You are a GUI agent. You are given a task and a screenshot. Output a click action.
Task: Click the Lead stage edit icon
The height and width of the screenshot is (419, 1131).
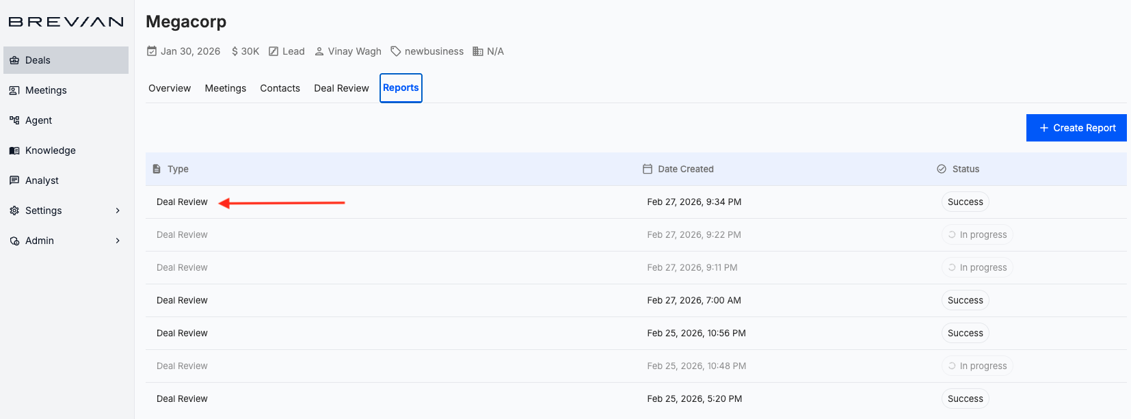tap(274, 51)
